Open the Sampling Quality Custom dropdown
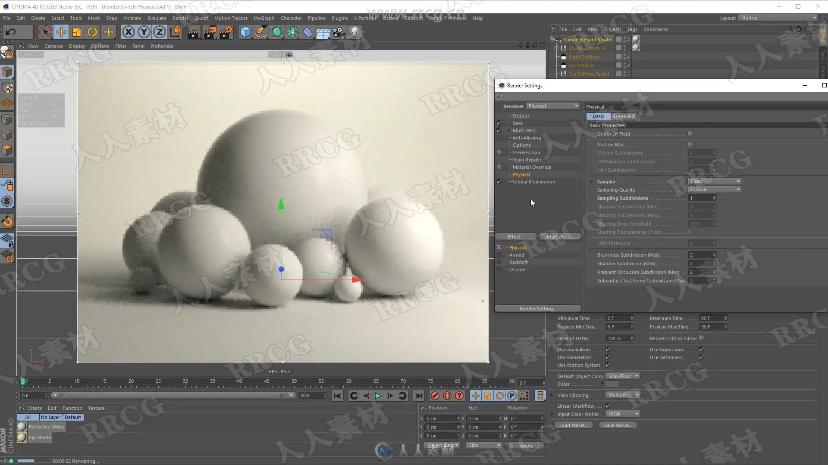Image resolution: width=828 pixels, height=465 pixels. (x=715, y=189)
